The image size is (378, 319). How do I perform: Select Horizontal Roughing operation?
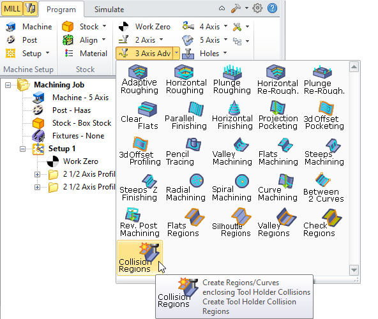(186, 79)
